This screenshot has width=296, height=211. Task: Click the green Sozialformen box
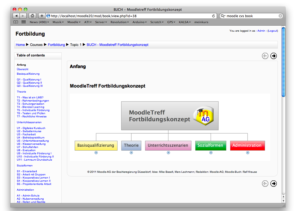211,145
